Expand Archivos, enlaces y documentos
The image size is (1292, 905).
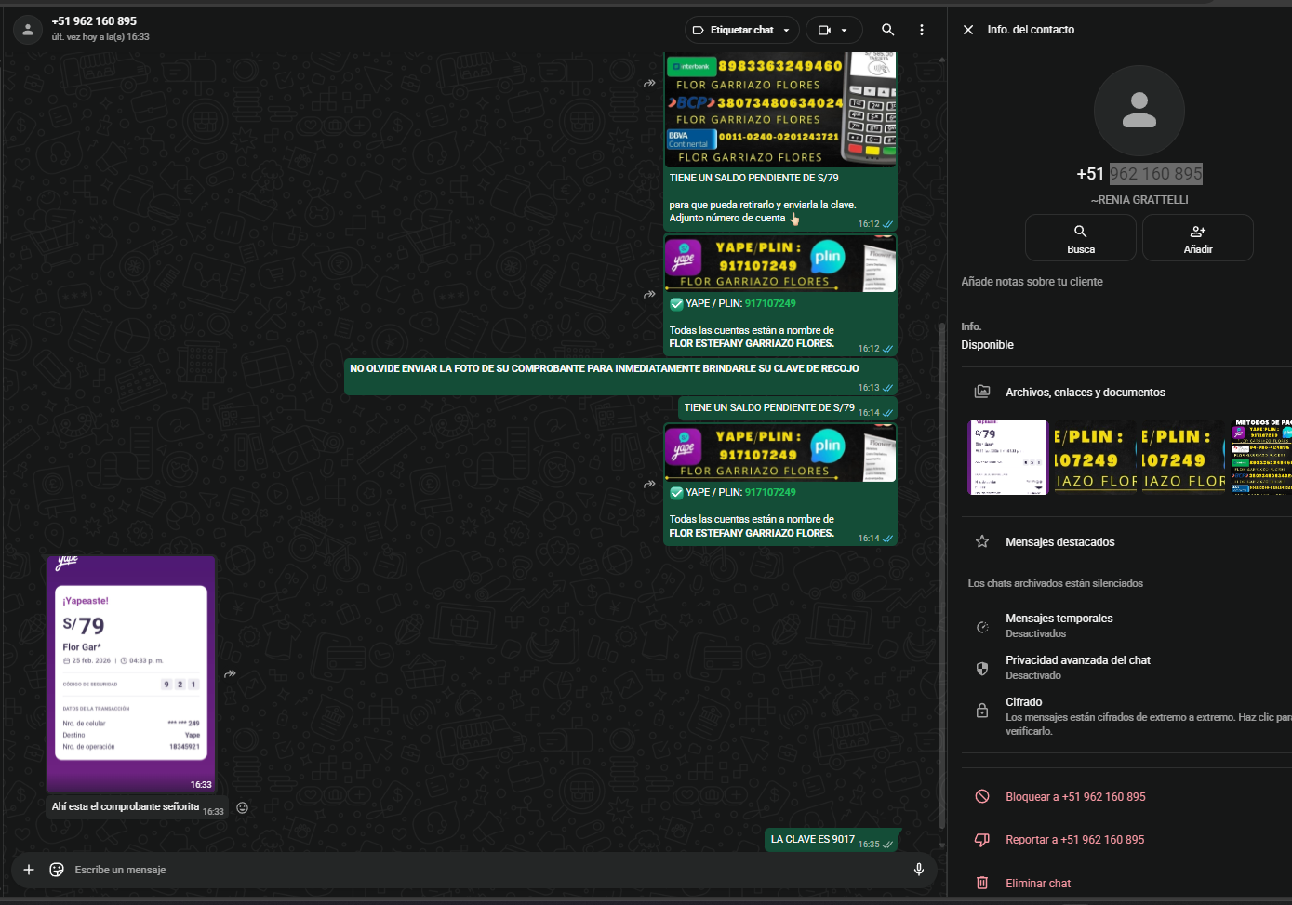(1085, 393)
